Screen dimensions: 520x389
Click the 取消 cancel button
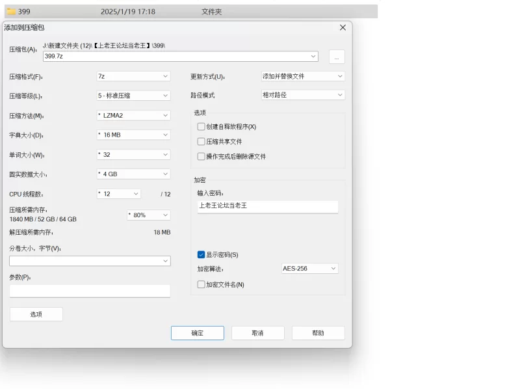pos(257,333)
